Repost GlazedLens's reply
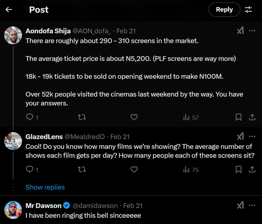The height and width of the screenshot is (224, 262). (x=82, y=169)
